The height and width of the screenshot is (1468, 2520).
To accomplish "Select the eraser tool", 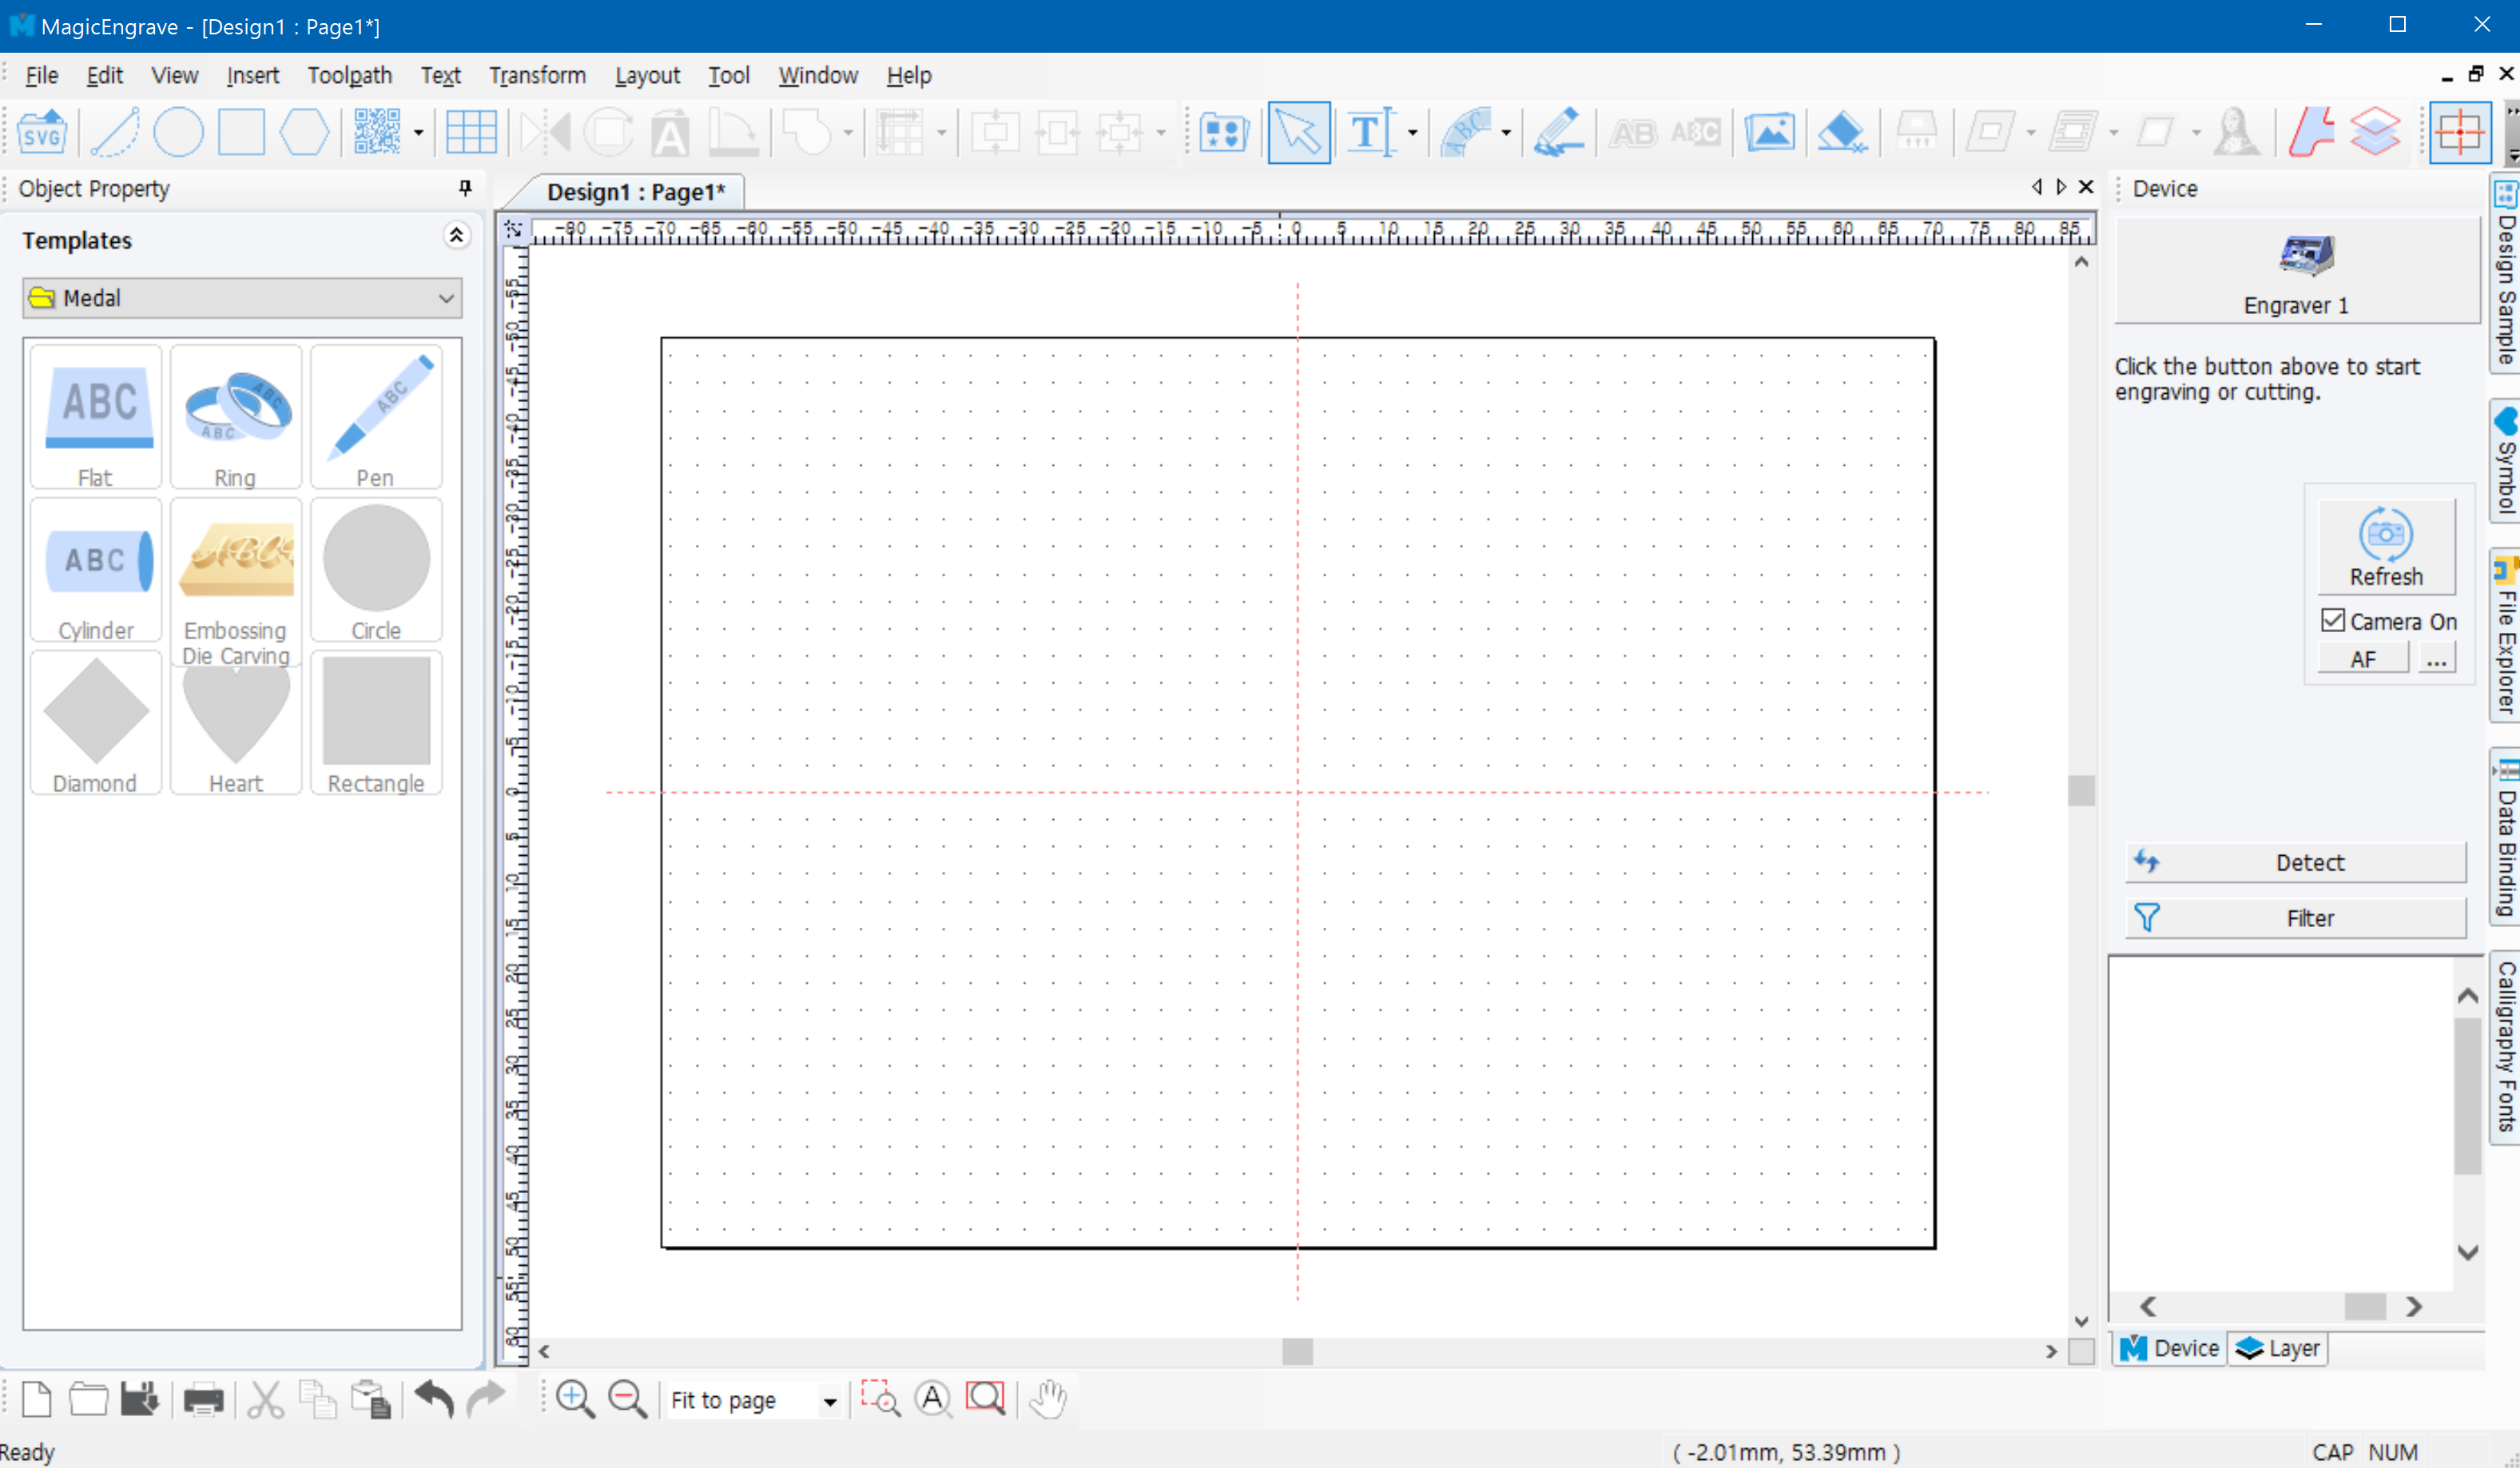I will (x=1841, y=132).
